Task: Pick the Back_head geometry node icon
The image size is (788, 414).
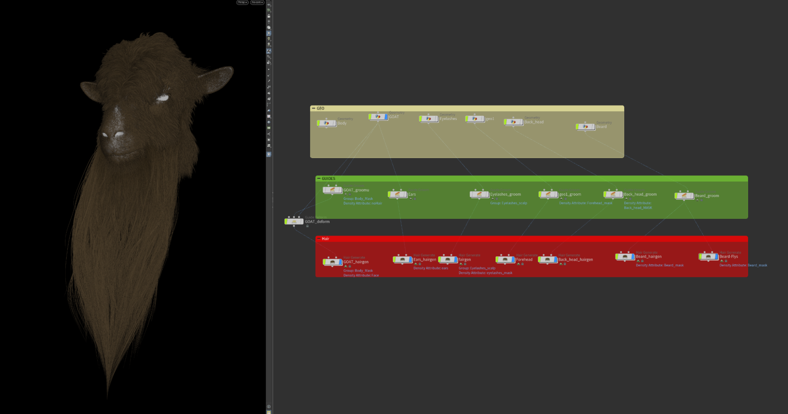Action: click(513, 122)
